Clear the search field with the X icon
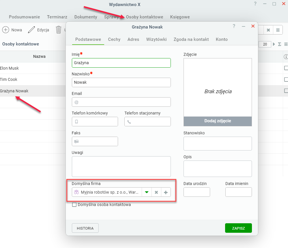 pos(268,30)
